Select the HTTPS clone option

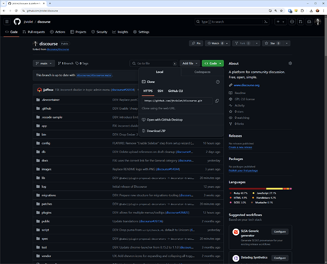pyautogui.click(x=148, y=91)
